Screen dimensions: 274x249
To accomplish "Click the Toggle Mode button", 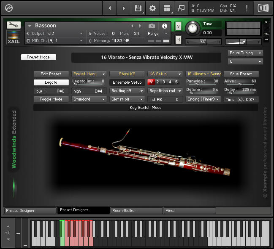I will point(51,99).
